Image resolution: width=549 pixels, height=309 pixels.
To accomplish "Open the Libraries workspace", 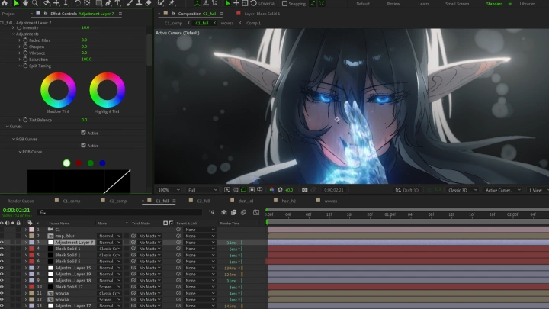I will (x=528, y=4).
